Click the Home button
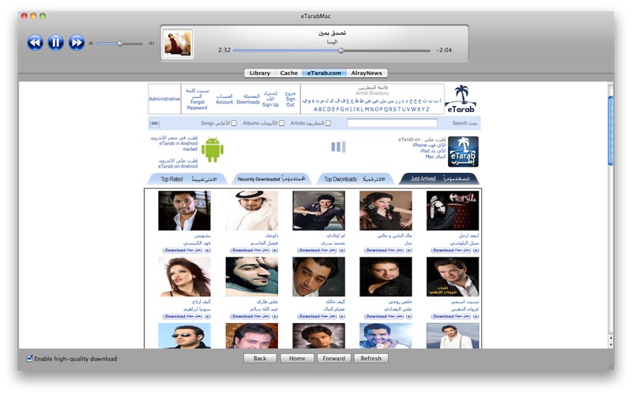 point(297,359)
